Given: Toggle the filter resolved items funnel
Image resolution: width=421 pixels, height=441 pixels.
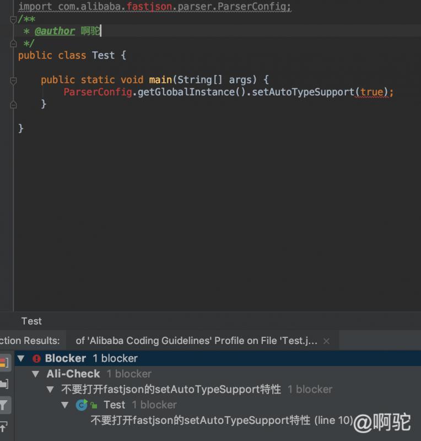Looking at the screenshot, I should 4,405.
